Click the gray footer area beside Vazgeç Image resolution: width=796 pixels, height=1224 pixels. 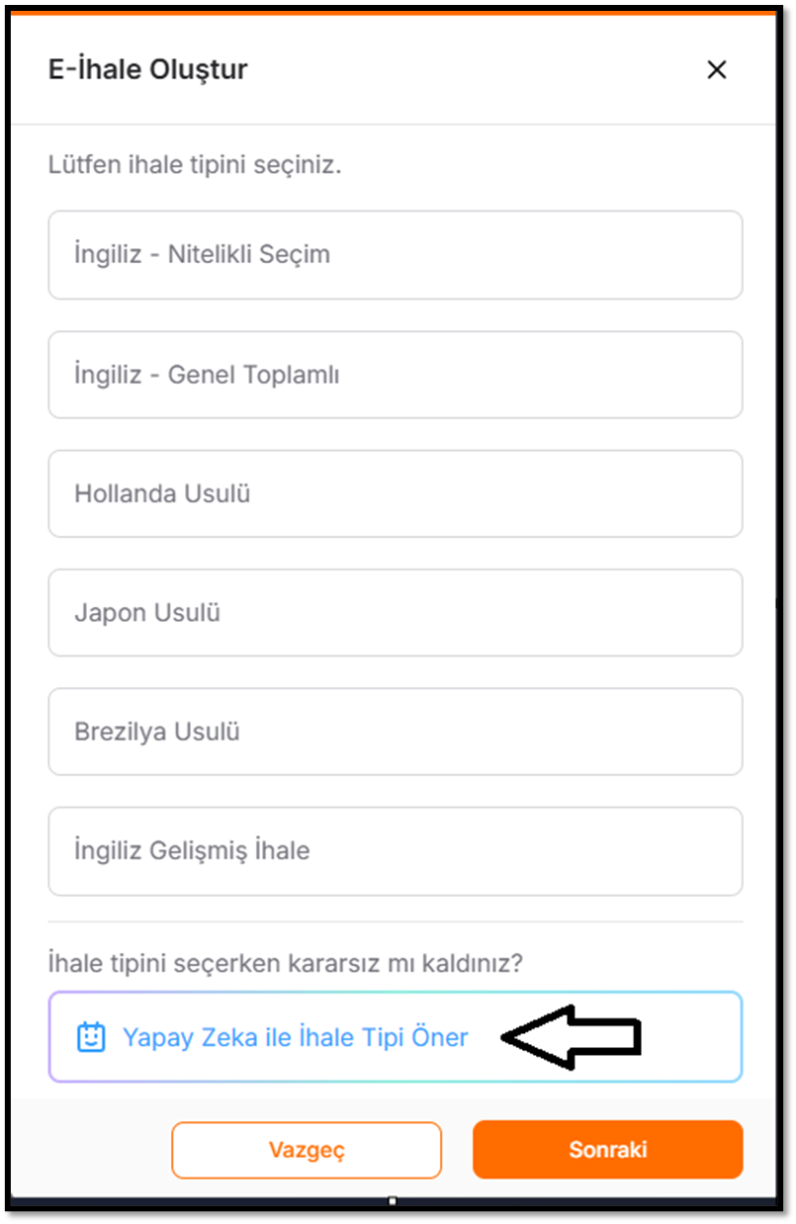[89, 1150]
